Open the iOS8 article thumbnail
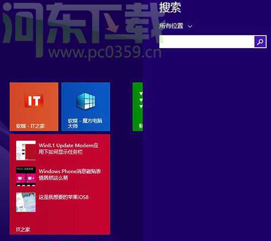The width and height of the screenshot is (271, 241). point(26,202)
